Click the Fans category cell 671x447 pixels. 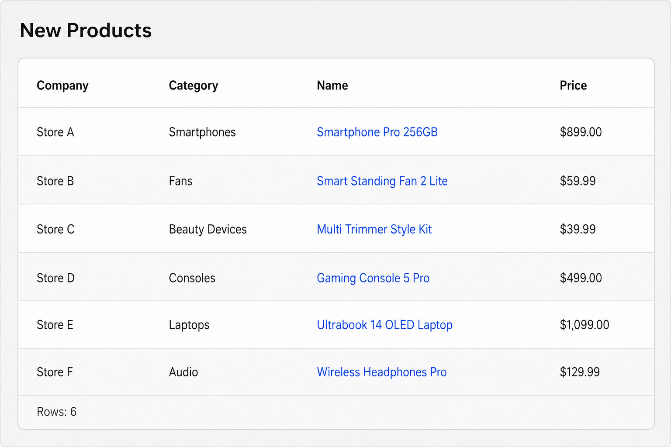(180, 181)
